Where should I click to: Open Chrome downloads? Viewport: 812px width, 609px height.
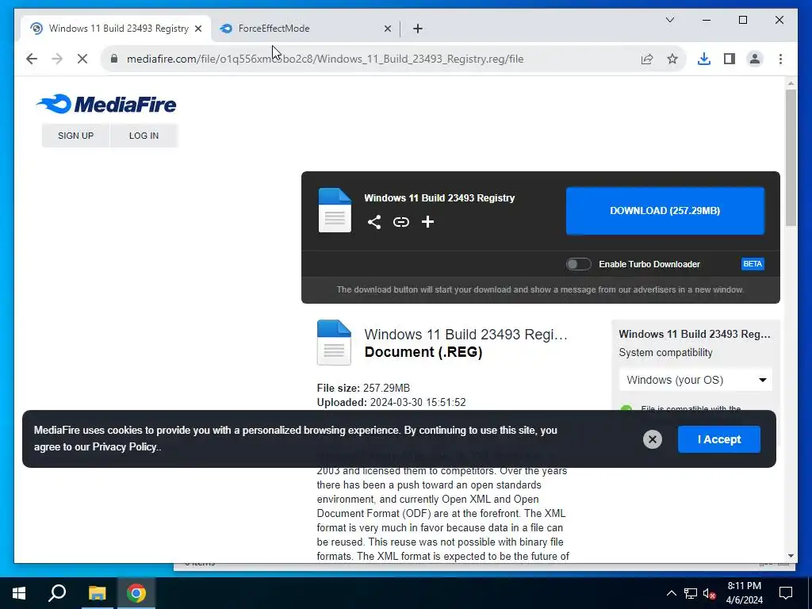click(x=704, y=59)
